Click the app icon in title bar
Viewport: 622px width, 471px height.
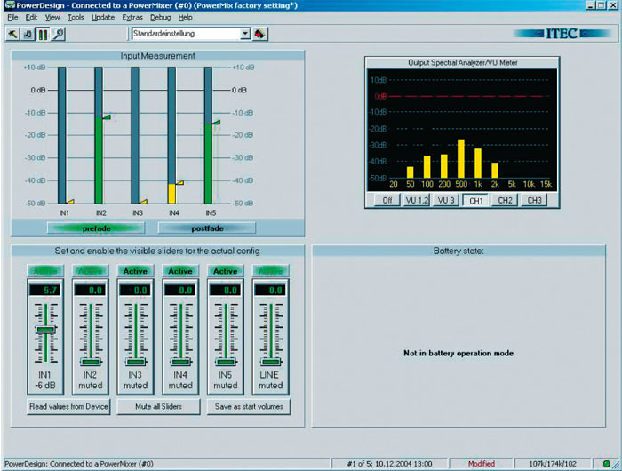pos(8,5)
